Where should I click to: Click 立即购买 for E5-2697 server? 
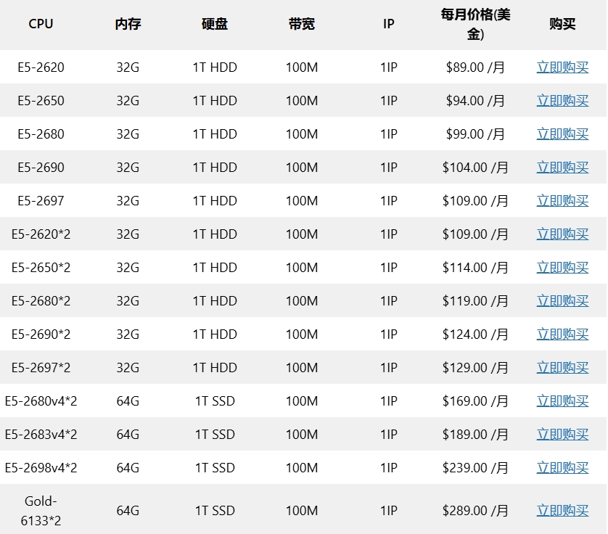tap(562, 200)
